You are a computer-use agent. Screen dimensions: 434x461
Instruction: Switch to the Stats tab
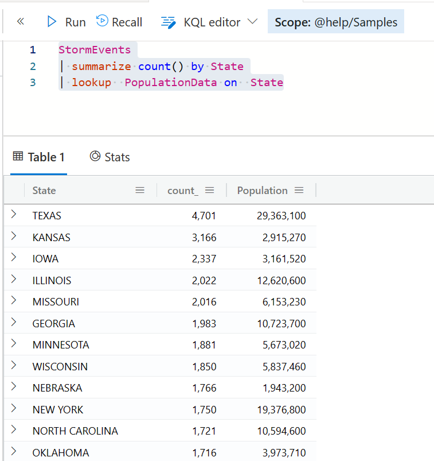tap(110, 157)
